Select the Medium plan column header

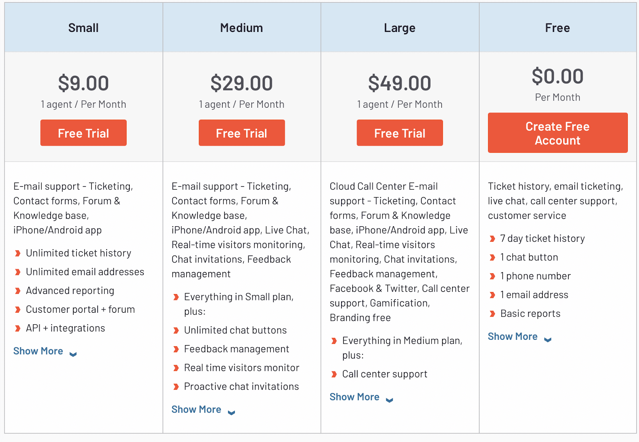pos(242,28)
